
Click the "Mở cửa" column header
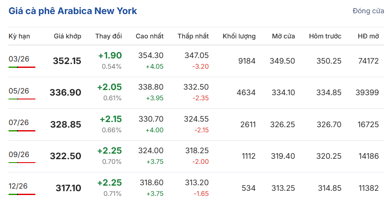pos(284,36)
